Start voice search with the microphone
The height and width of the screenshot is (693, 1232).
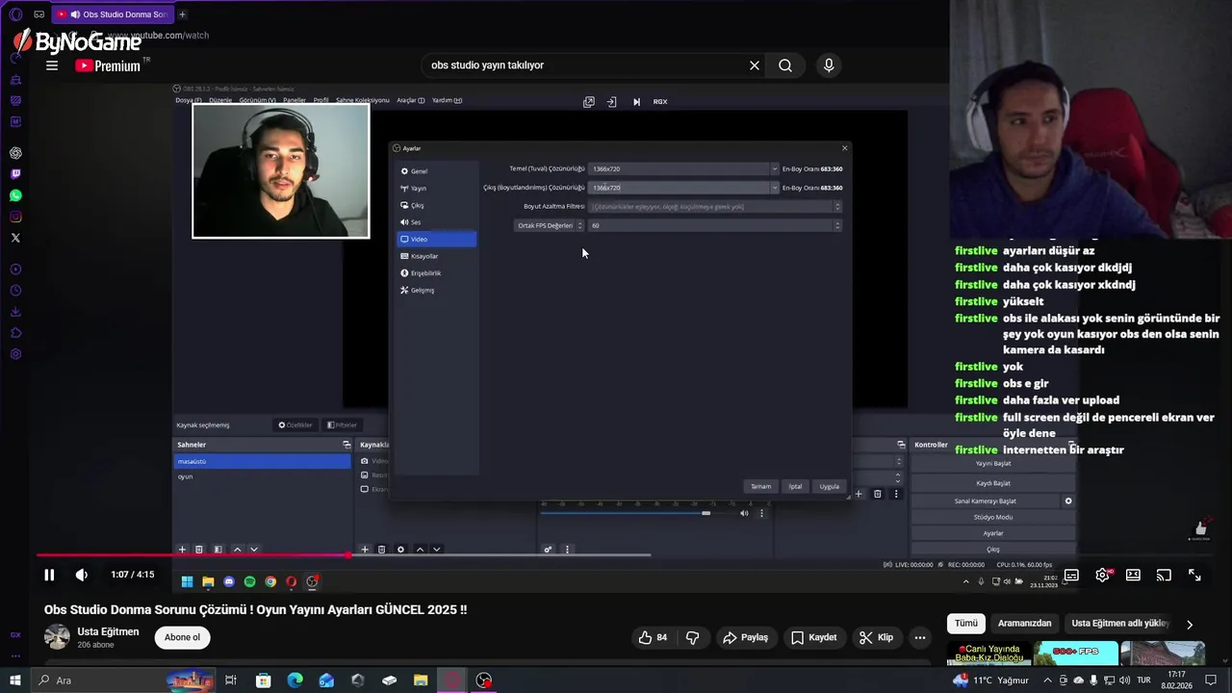[x=829, y=65]
